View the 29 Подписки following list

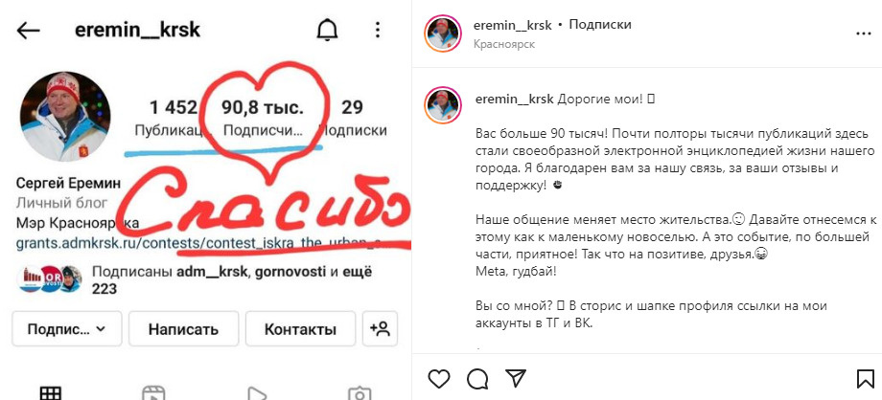tap(353, 119)
